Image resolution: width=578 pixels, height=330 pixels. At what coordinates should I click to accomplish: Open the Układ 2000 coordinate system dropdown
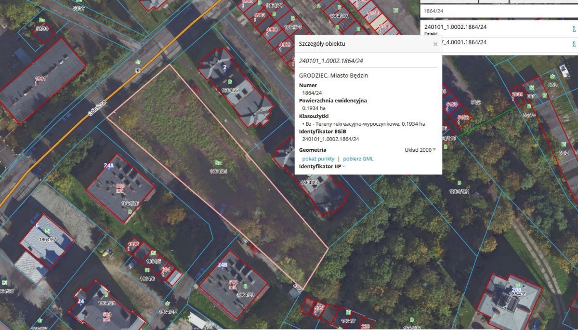click(x=420, y=150)
